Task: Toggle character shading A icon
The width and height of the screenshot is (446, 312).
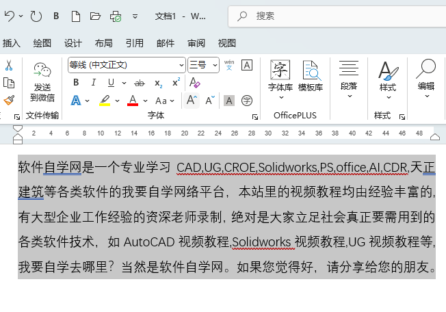Action: click(x=229, y=101)
